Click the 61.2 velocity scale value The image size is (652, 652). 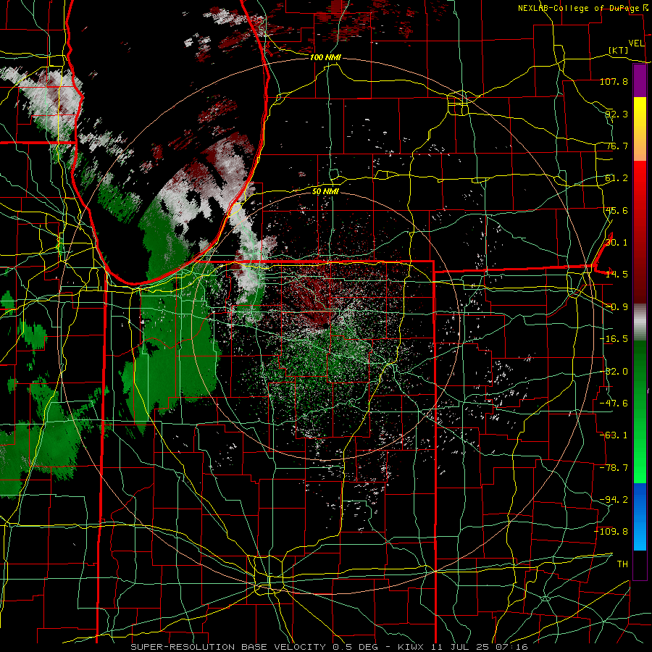[617, 178]
